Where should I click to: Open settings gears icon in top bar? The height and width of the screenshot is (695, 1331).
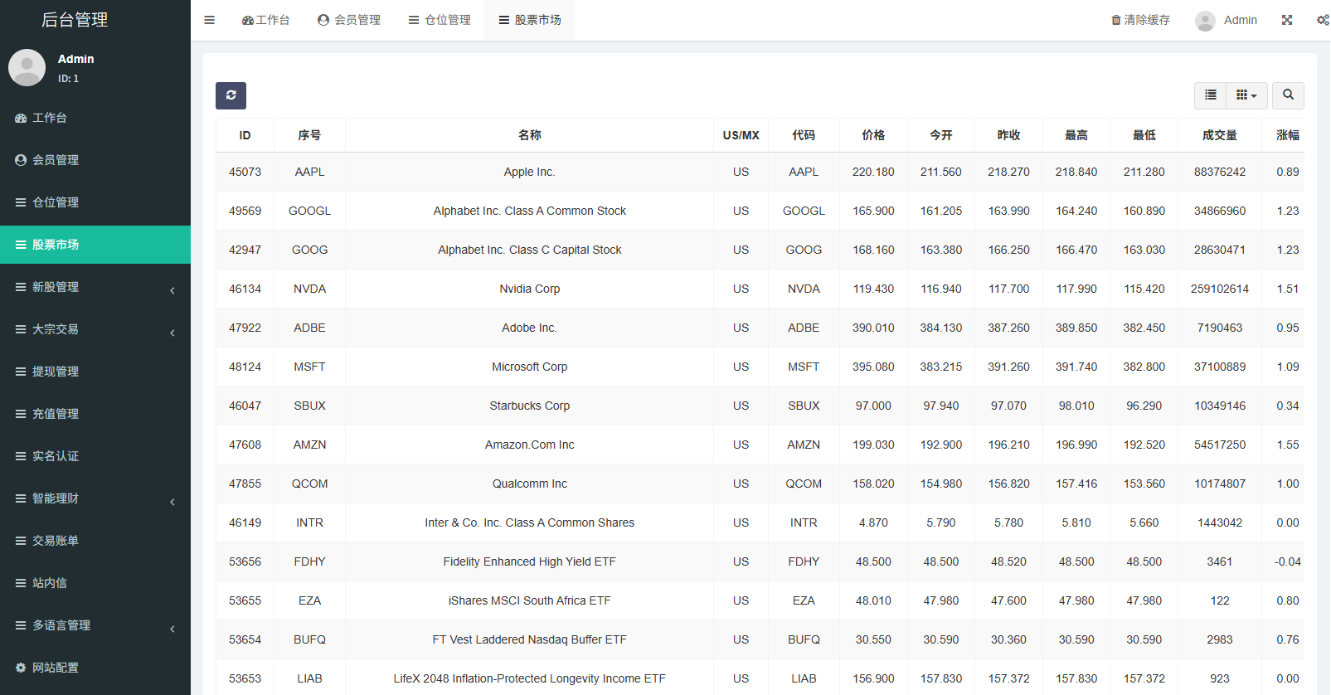(x=1323, y=20)
